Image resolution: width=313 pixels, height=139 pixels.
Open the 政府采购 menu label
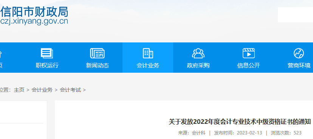198,66
